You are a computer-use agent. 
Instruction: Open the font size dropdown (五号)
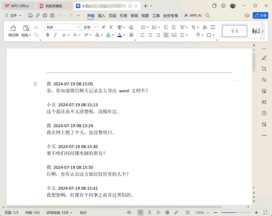point(90,27)
